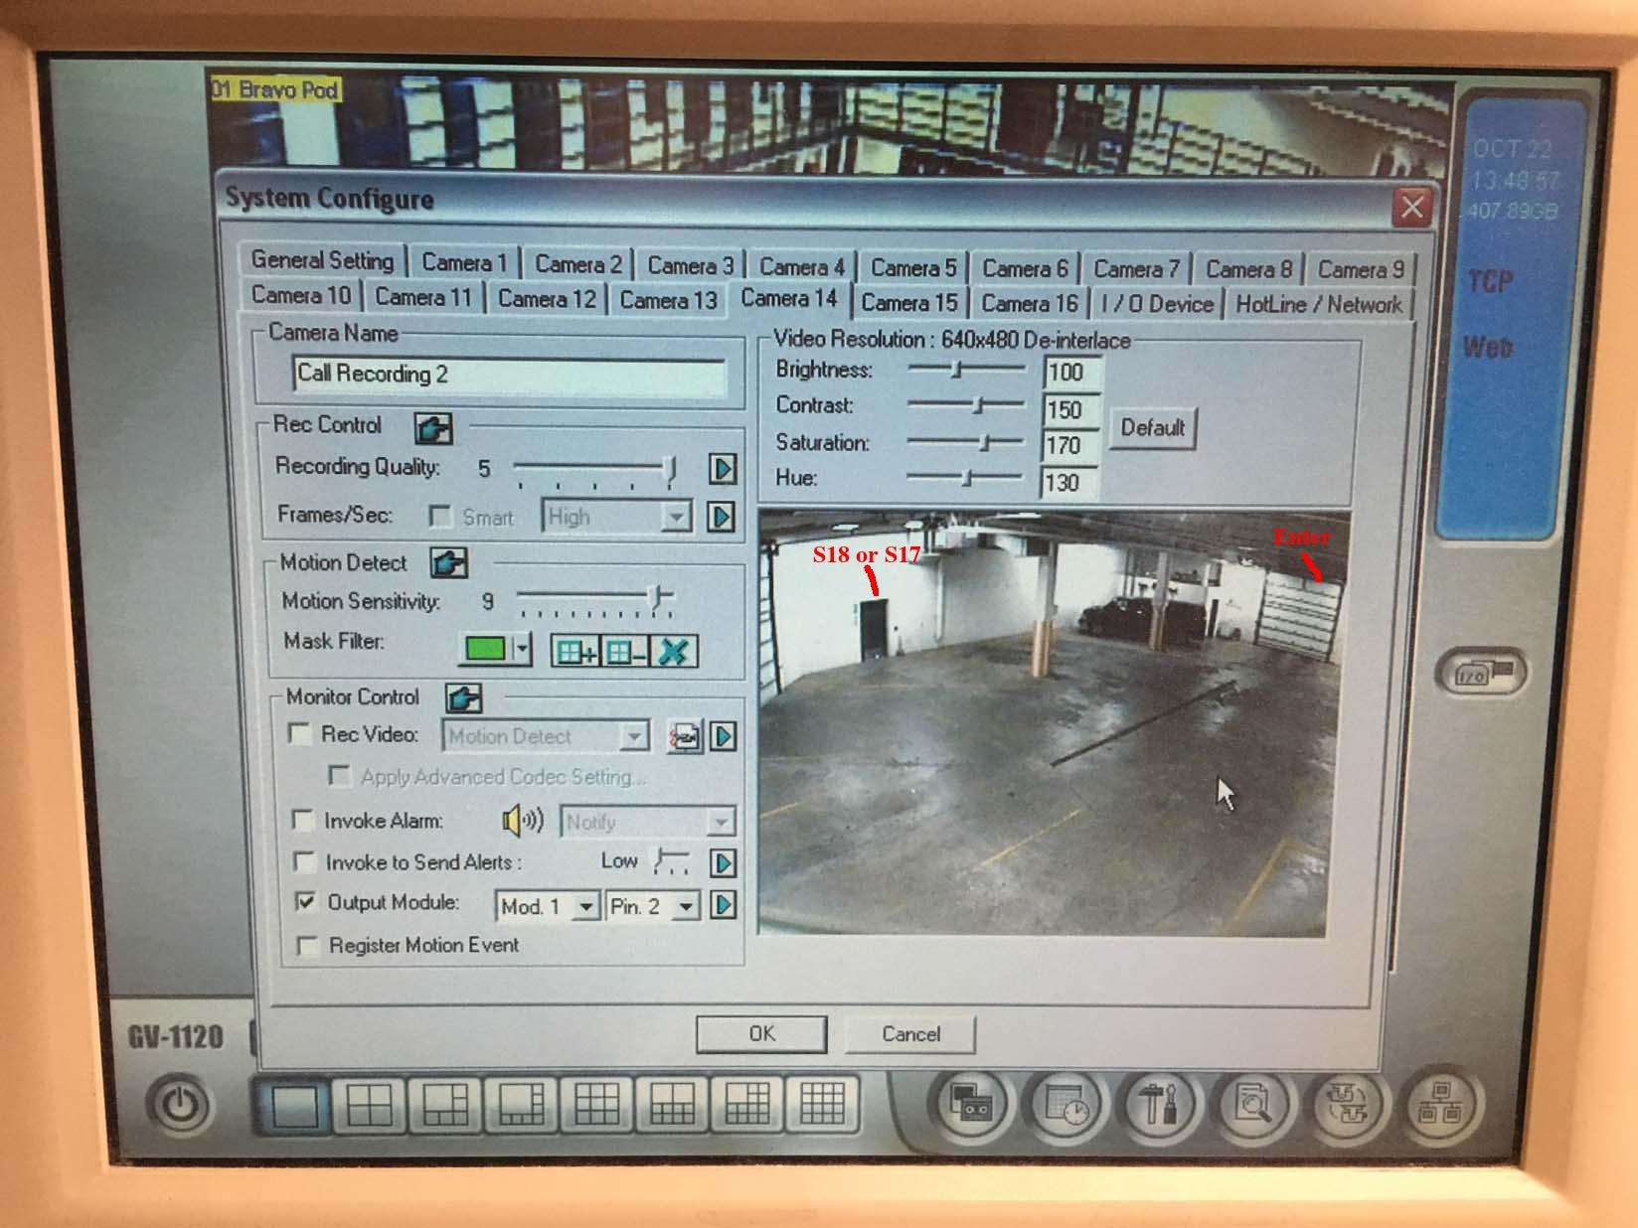
Task: Open the Mod. 1 module dropdown
Action: [548, 906]
